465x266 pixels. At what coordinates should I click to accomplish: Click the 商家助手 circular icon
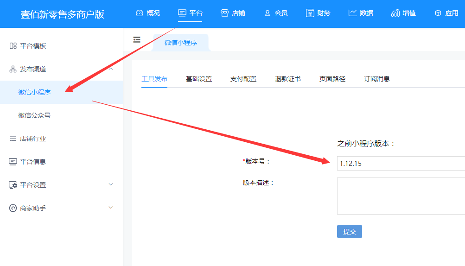(x=13, y=208)
